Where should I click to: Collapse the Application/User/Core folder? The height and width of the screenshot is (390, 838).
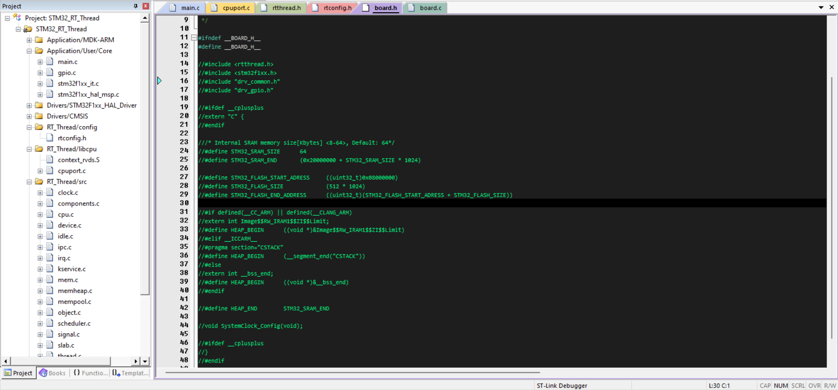(29, 51)
